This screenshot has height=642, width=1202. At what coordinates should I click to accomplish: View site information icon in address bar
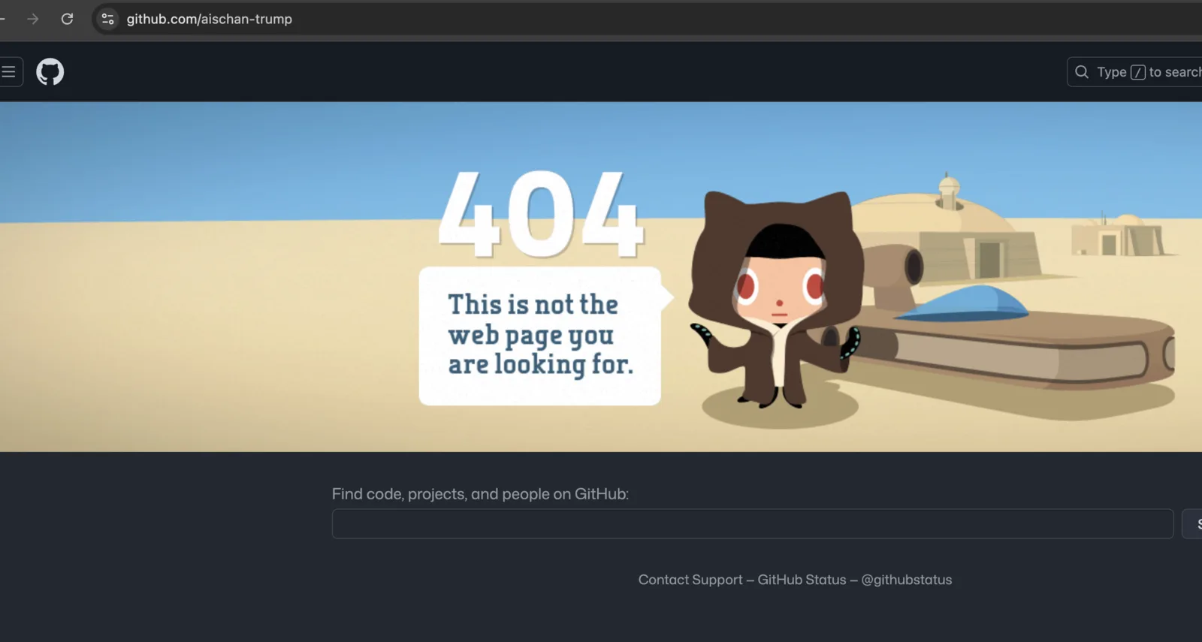coord(107,19)
